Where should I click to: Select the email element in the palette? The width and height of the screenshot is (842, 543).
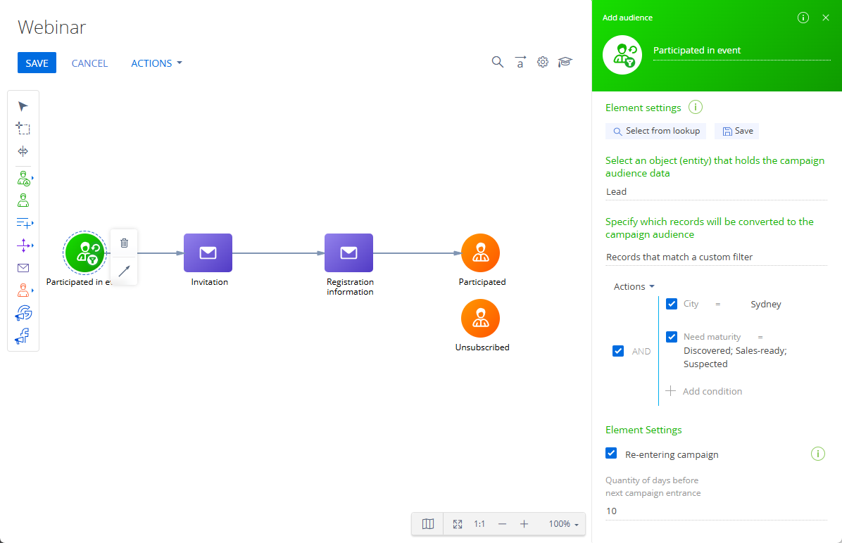point(23,268)
